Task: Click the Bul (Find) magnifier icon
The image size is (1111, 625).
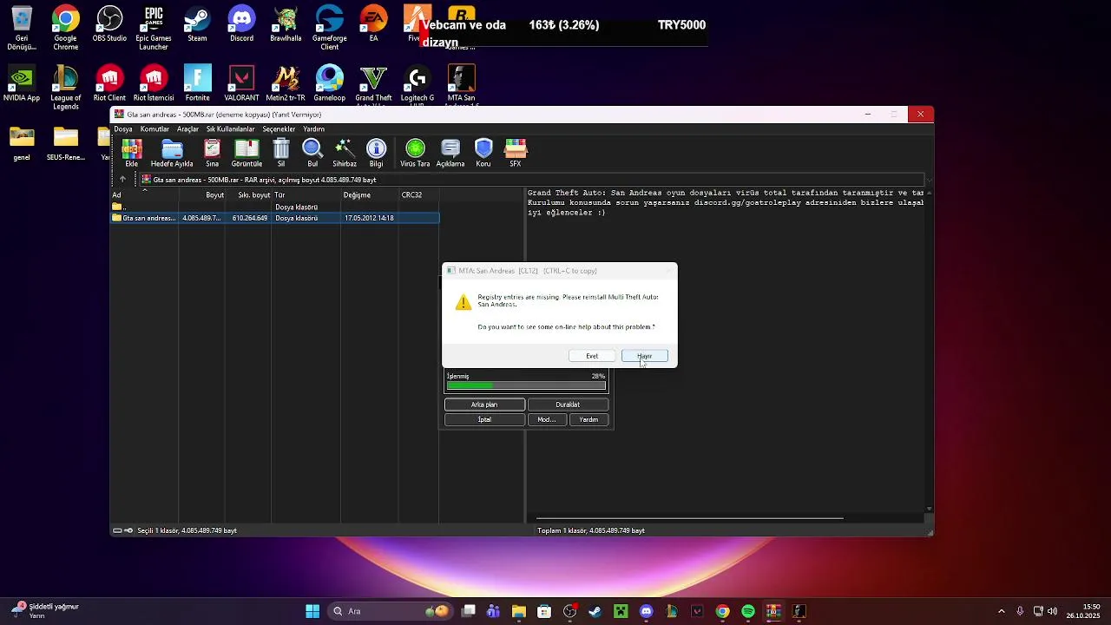Action: (x=312, y=153)
